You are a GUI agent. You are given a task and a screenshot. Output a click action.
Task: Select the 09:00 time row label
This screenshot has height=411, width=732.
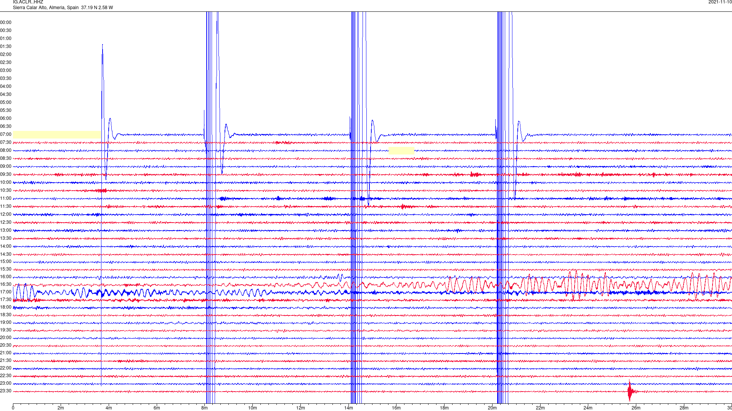click(x=6, y=166)
